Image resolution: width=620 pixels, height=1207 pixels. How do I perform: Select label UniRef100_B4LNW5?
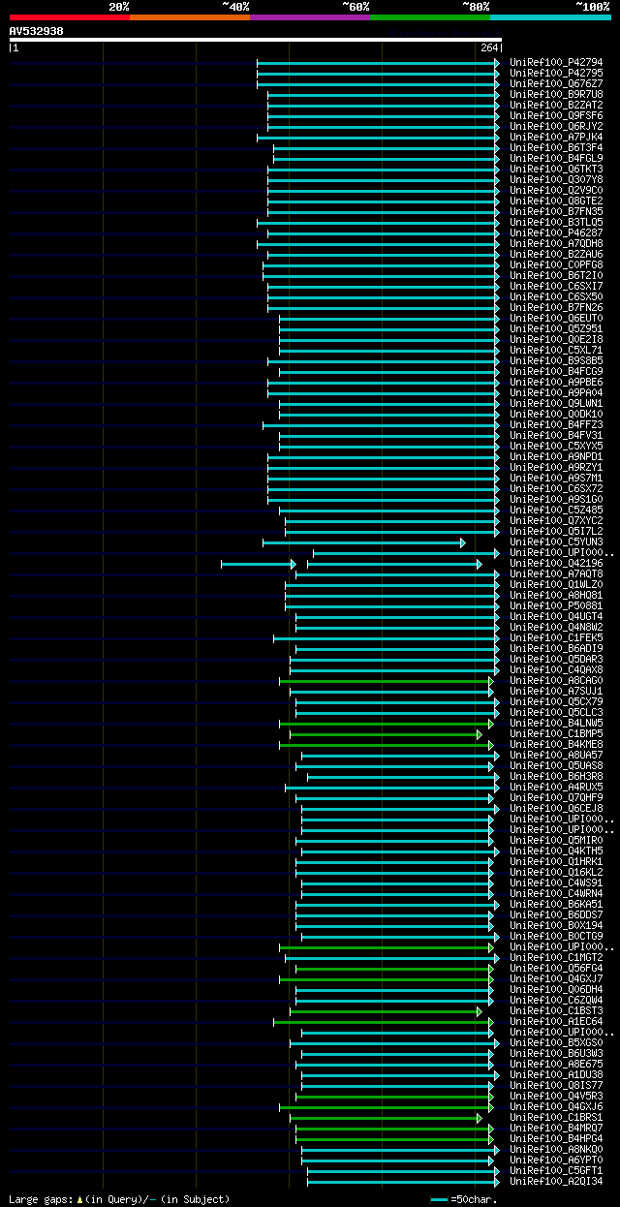coord(556,724)
